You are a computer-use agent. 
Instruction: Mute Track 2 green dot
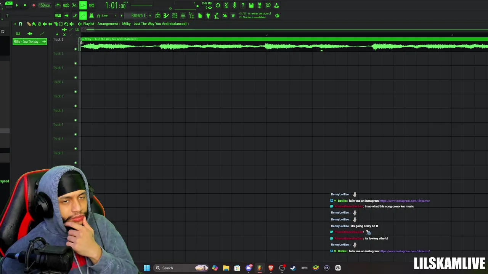pyautogui.click(x=75, y=63)
